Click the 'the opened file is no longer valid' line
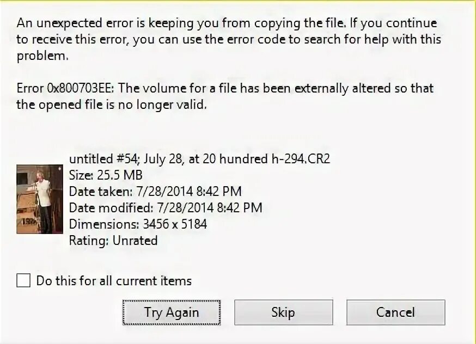 pos(112,105)
